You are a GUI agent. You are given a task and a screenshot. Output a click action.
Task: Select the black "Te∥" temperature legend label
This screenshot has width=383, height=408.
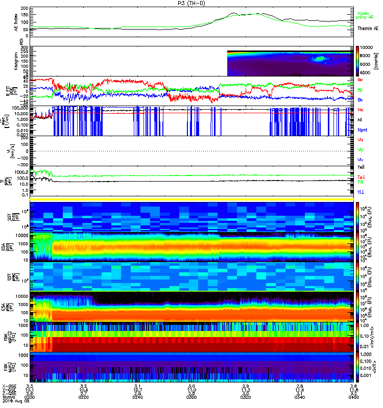(361, 167)
